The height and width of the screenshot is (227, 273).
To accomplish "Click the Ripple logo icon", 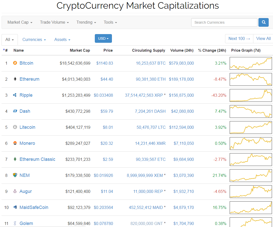I will [x=15, y=95].
